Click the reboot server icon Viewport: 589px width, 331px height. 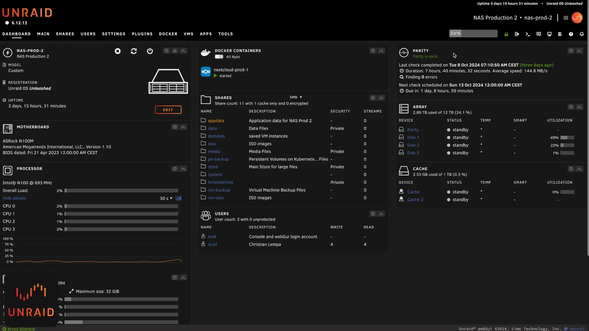click(134, 51)
